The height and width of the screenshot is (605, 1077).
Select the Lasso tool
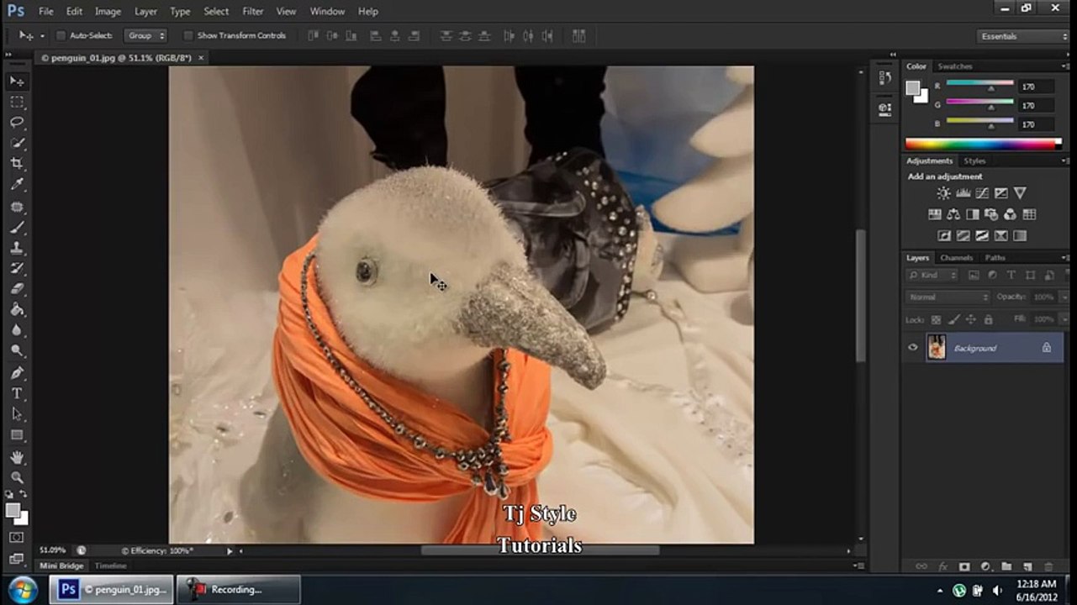pyautogui.click(x=17, y=123)
